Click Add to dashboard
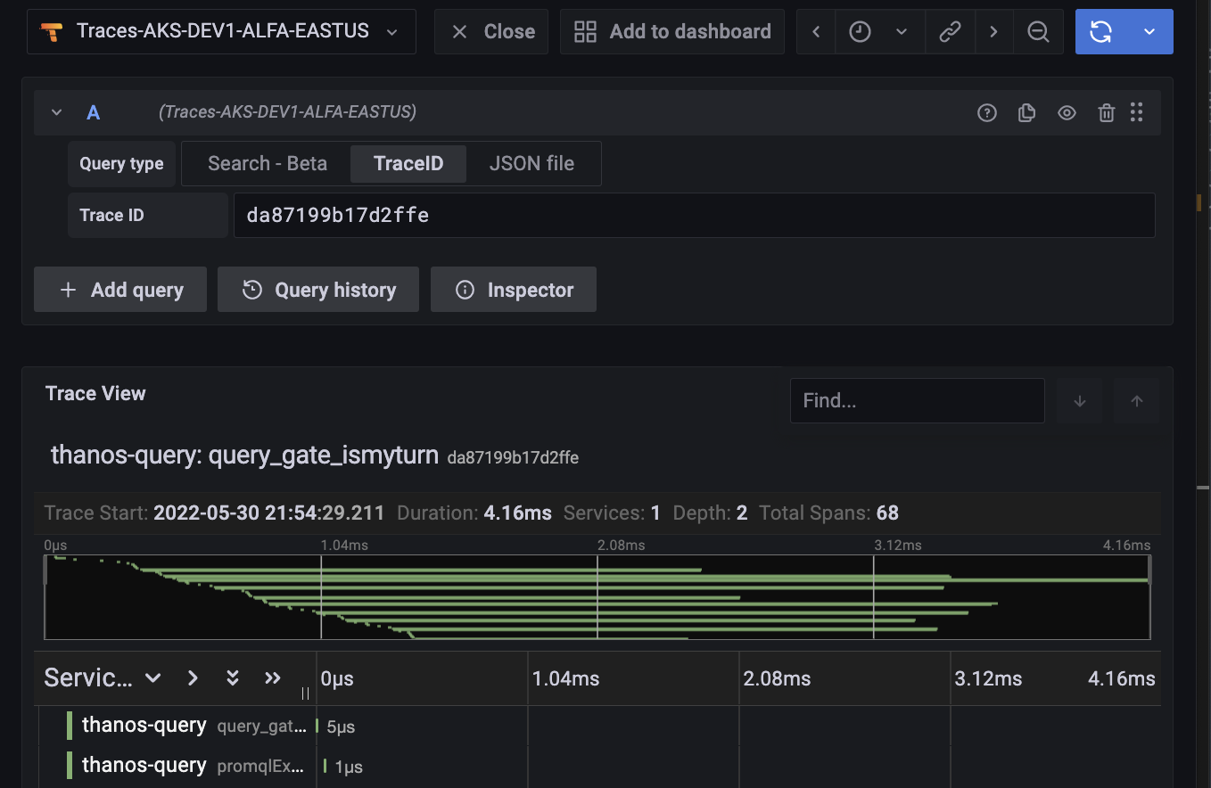The width and height of the screenshot is (1211, 788). coord(672,31)
